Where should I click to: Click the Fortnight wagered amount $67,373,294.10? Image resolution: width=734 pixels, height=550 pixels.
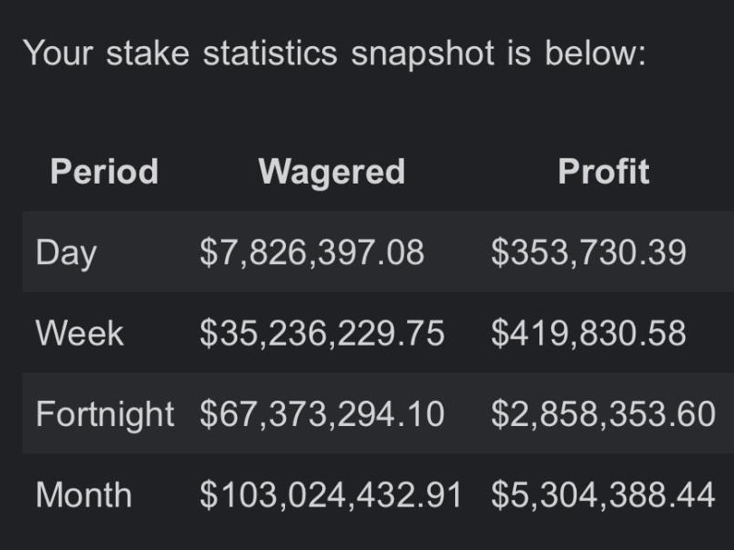tap(322, 415)
